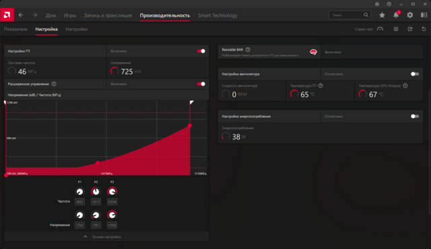Image resolution: width=431 pixels, height=249 pixels.
Task: Reset tuning with the undo arrow icon
Action: (424, 29)
